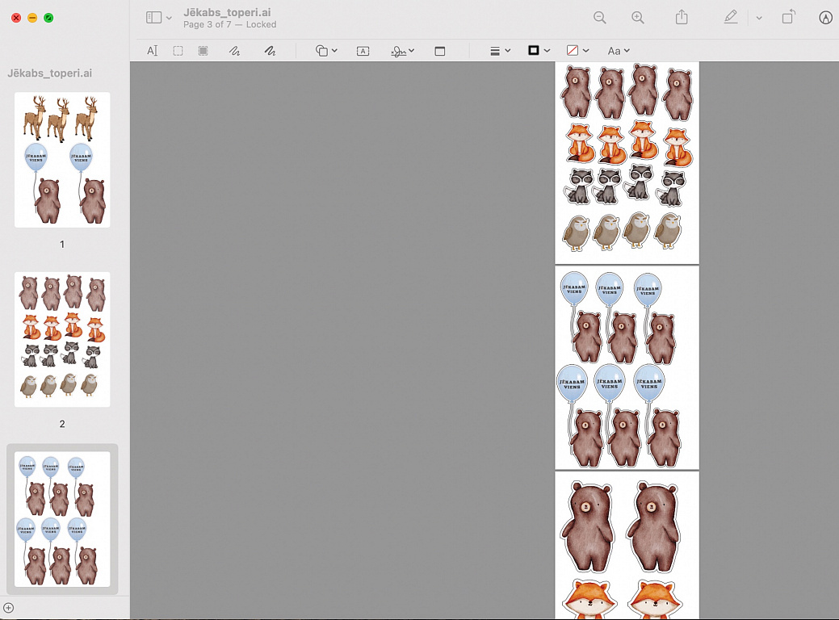
Task: Open the Shape Style line thickness menu
Action: pos(500,51)
